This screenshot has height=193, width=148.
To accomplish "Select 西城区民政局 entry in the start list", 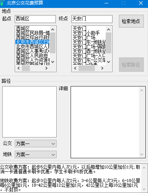I will click(32, 33).
